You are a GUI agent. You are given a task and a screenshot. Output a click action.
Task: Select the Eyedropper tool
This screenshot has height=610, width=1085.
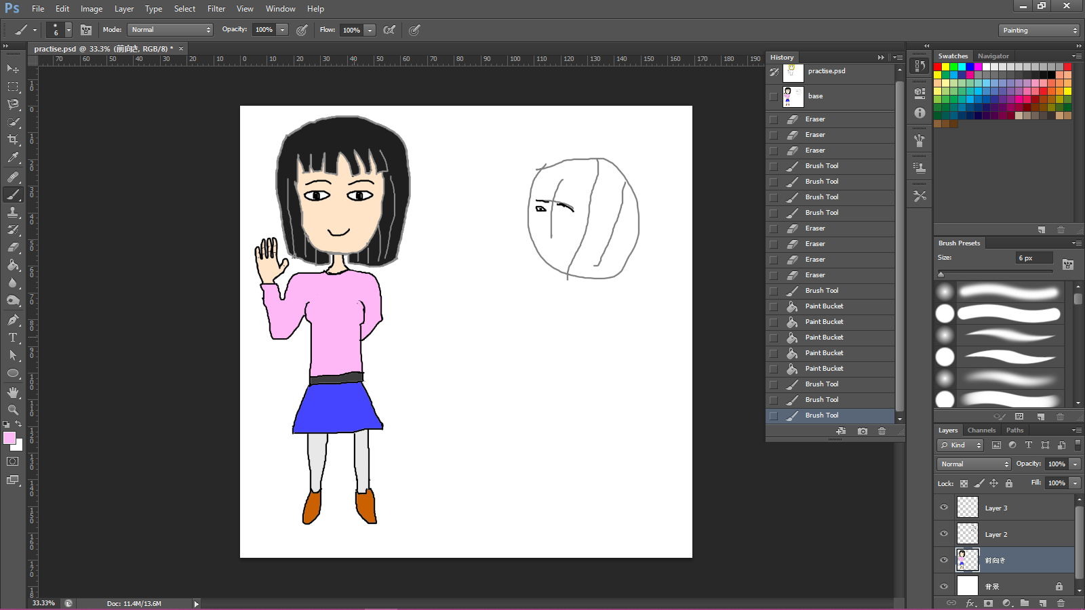point(13,158)
